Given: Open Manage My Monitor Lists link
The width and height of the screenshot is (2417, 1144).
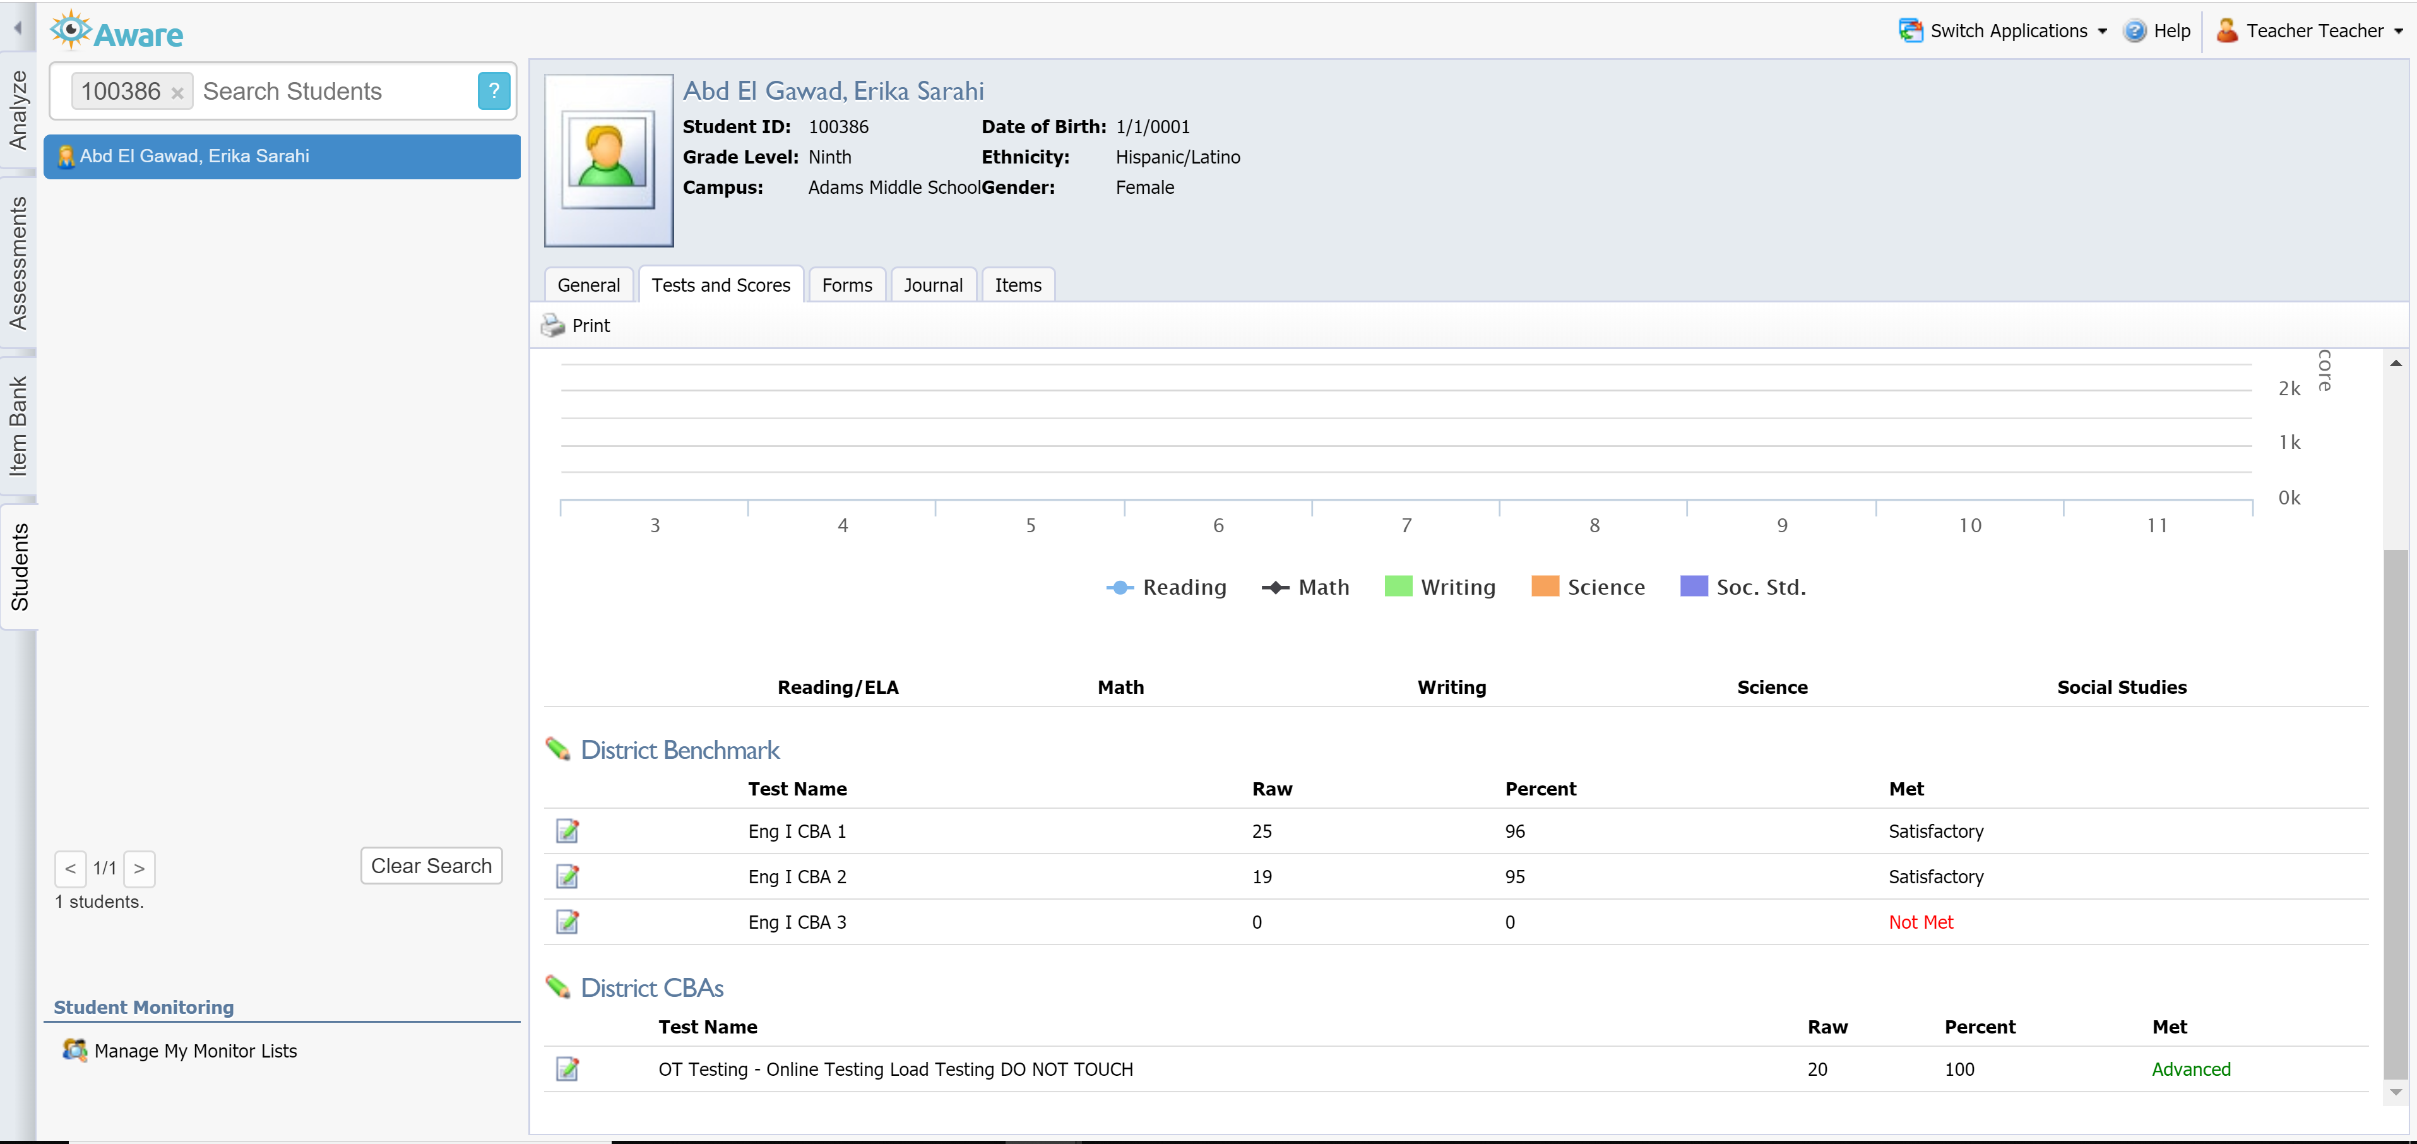Looking at the screenshot, I should [195, 1051].
